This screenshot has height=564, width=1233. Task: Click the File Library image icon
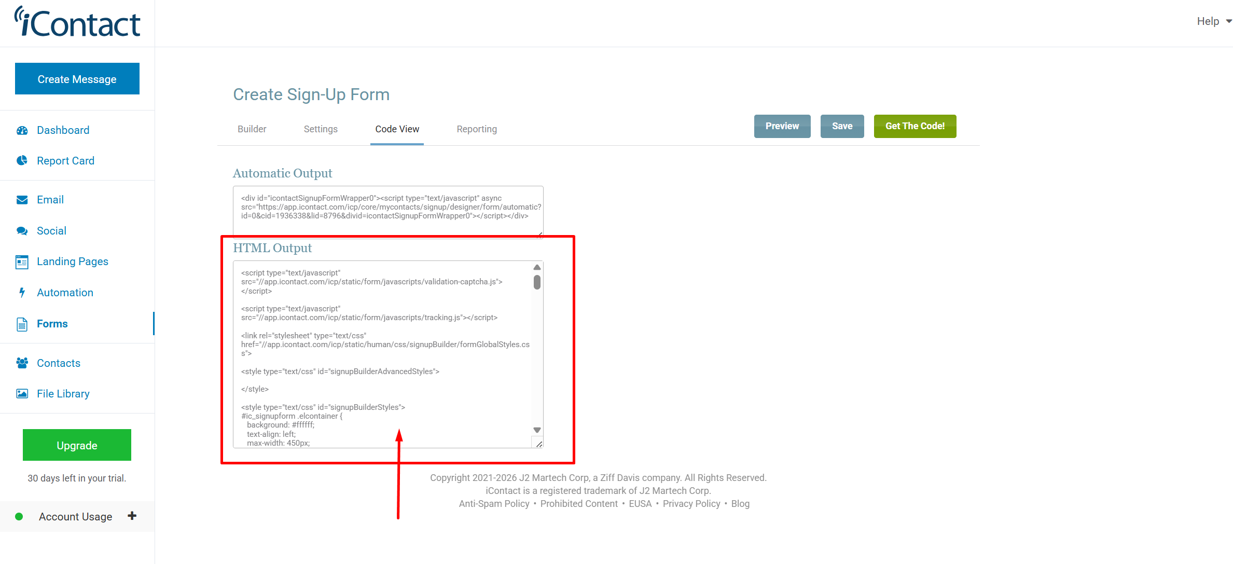click(x=22, y=394)
